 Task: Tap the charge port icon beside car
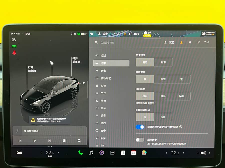(x=83, y=83)
